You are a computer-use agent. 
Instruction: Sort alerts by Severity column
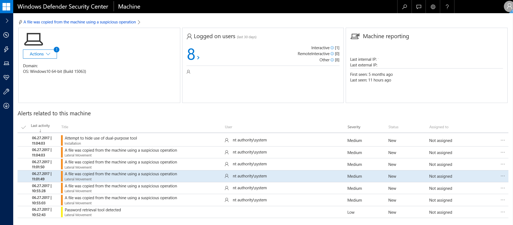(354, 127)
